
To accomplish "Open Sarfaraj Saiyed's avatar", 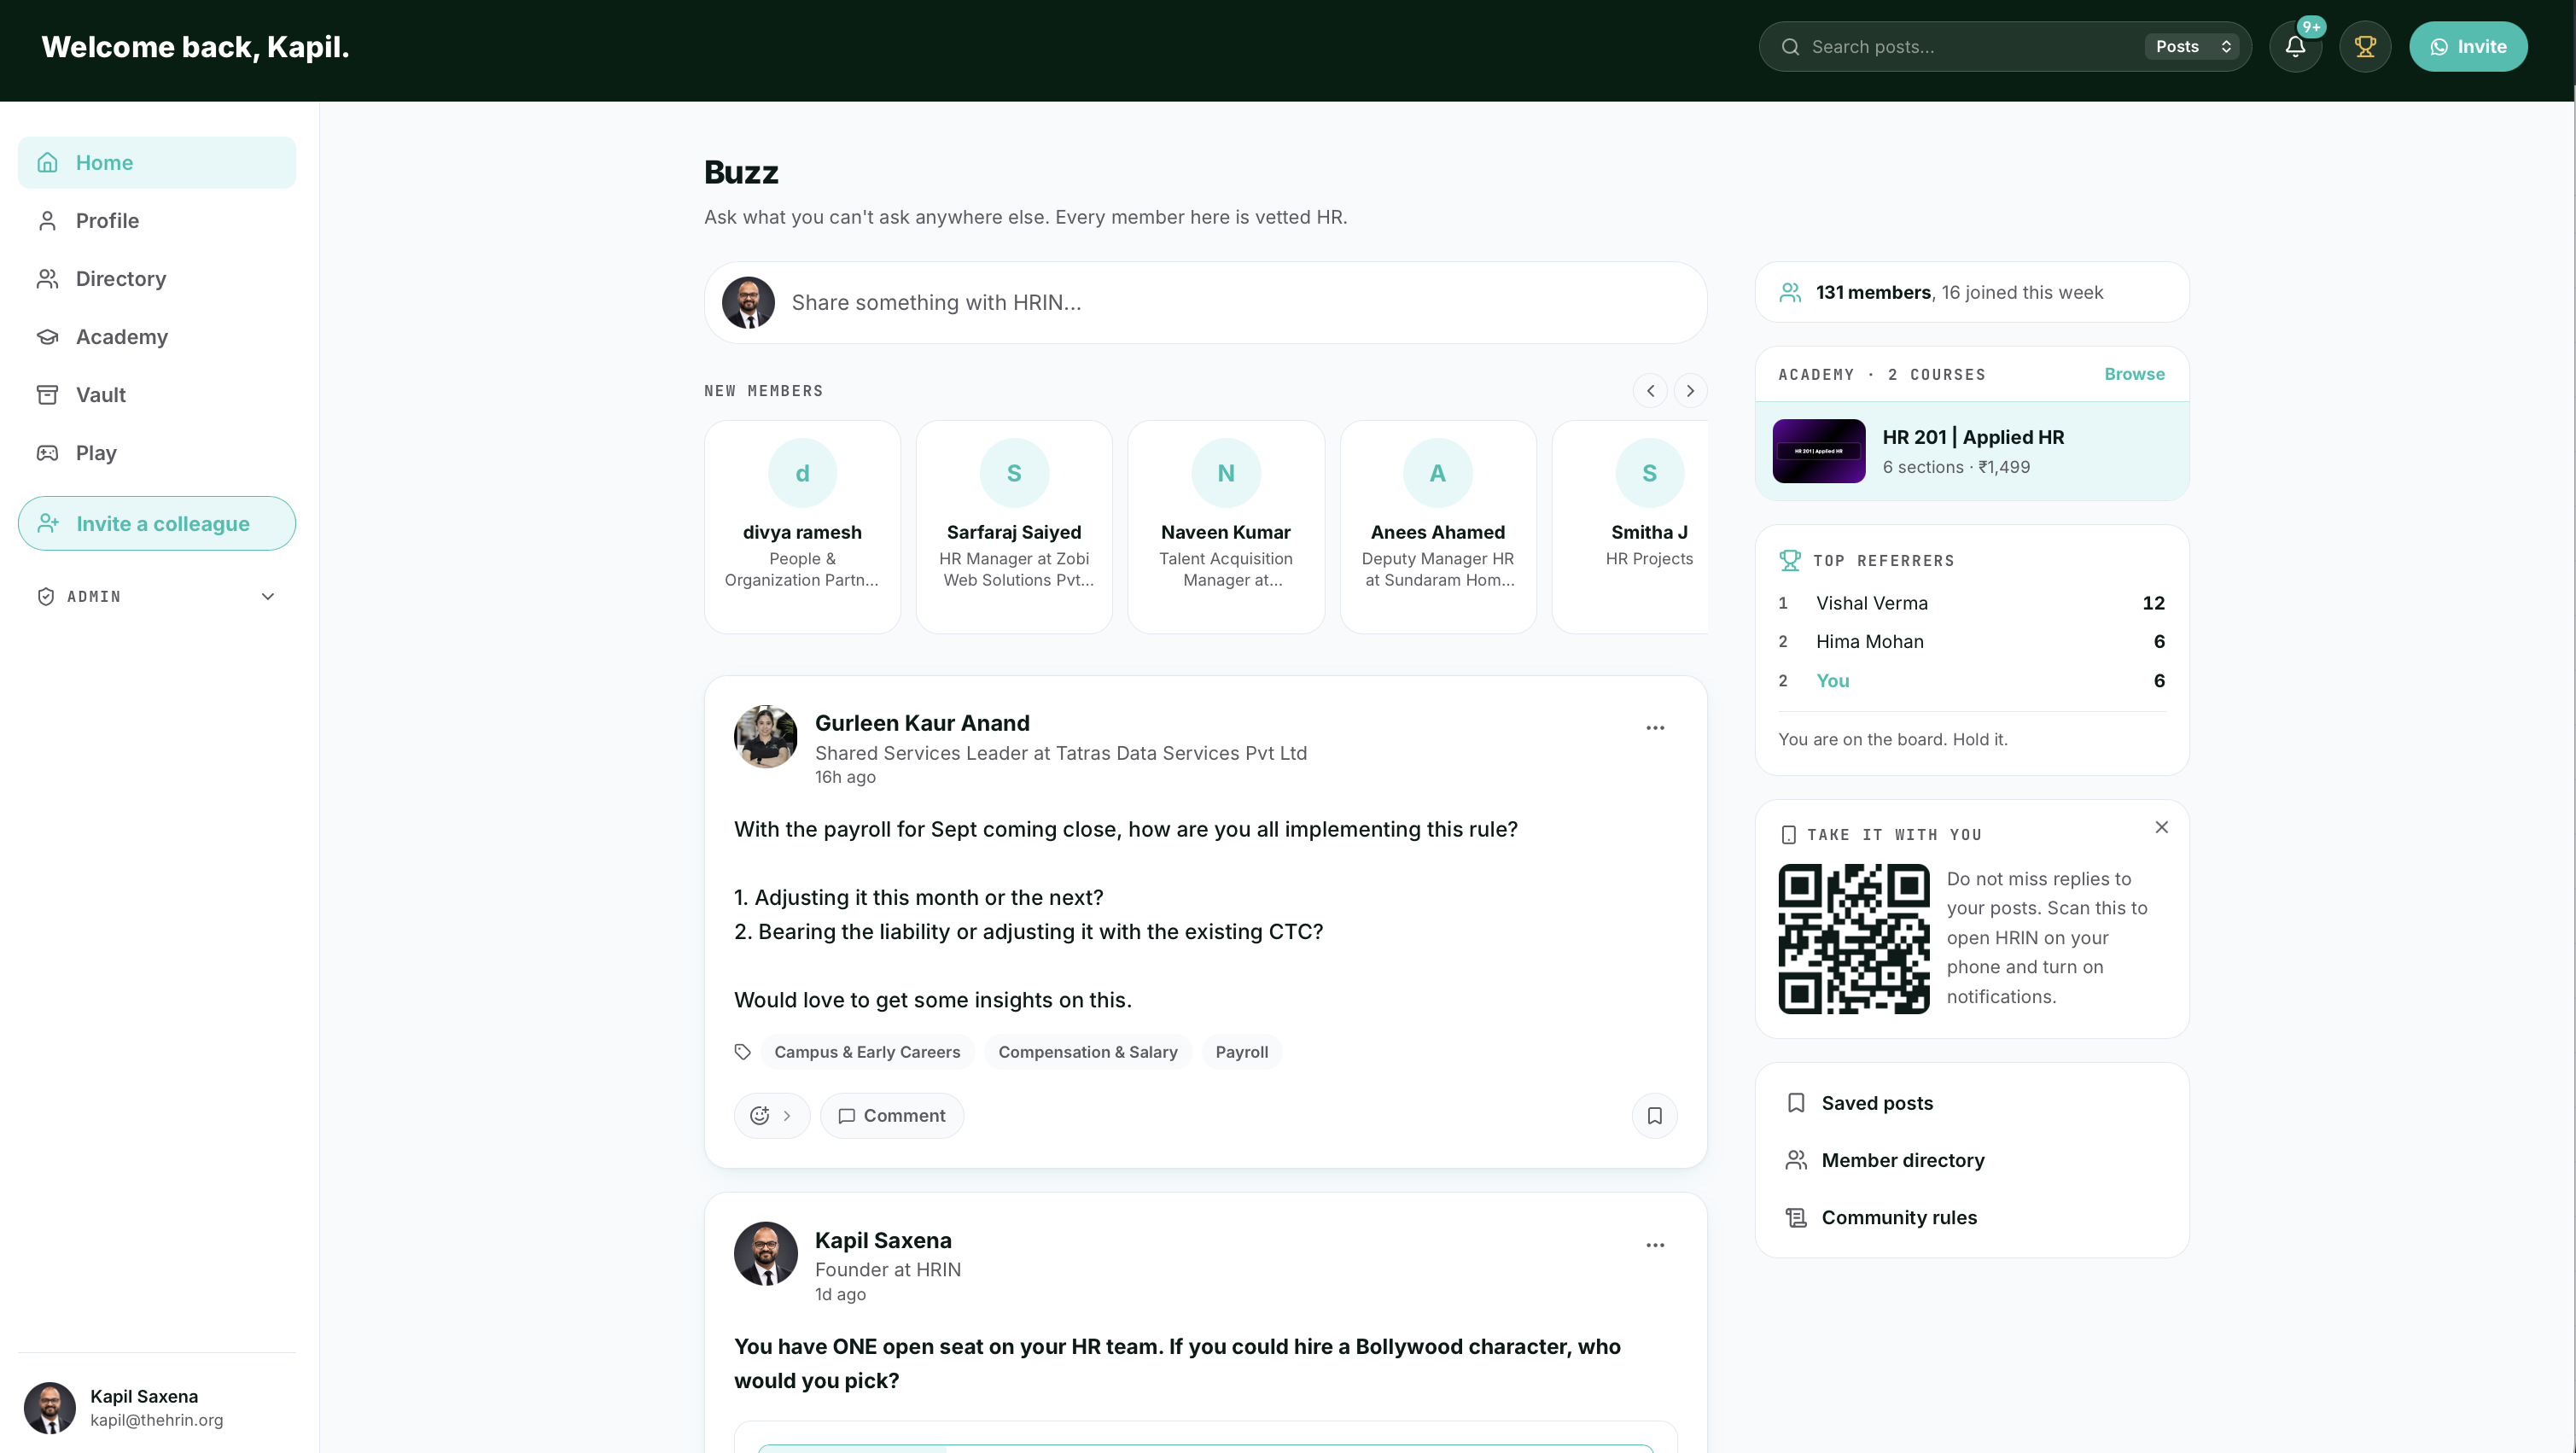I will click(1014, 473).
